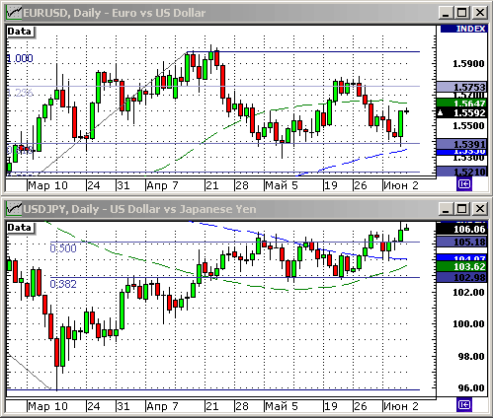Maximize the USDJPY chart window
493x418 pixels.
[x=462, y=209]
